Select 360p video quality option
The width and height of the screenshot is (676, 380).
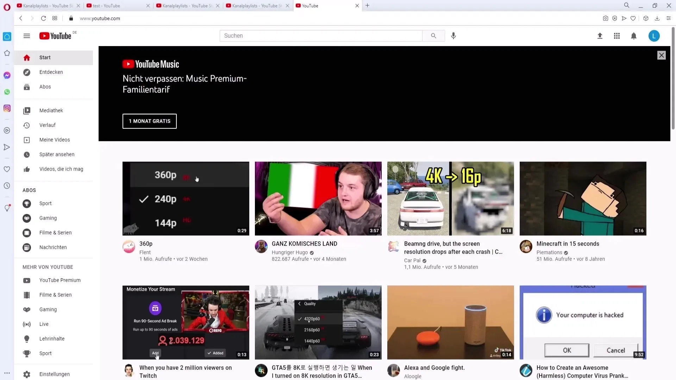pyautogui.click(x=165, y=175)
